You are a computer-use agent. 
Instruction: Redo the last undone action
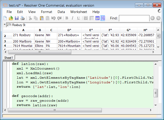[x=59, y=18]
